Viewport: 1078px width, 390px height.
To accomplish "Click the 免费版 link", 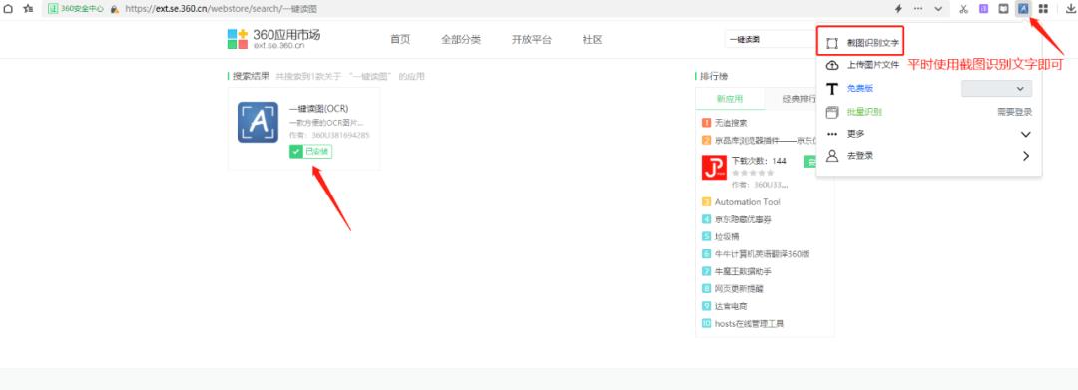I will 860,89.
